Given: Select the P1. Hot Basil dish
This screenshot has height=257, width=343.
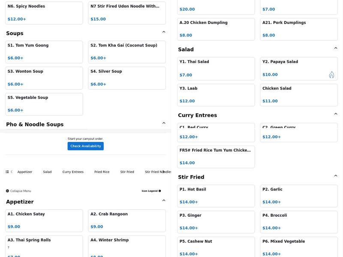Looking at the screenshot, I should (216, 196).
